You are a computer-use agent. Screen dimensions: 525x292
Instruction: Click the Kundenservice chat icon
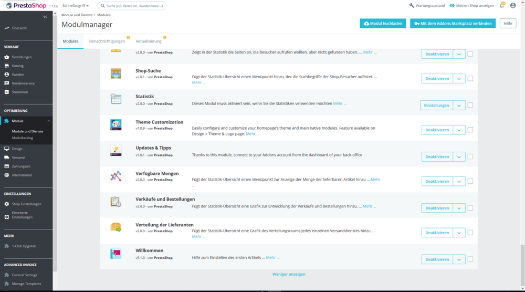[7, 83]
